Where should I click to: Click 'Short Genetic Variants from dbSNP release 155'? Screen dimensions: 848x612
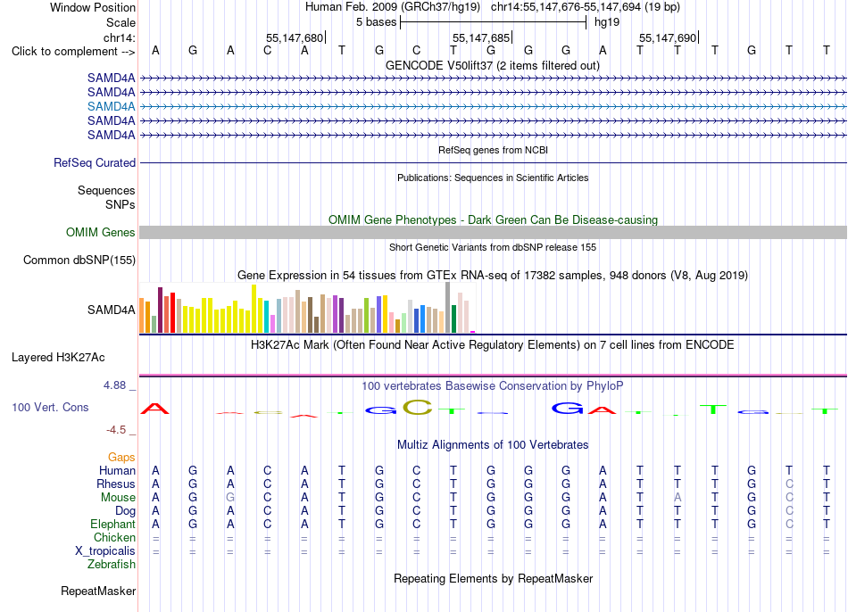[493, 247]
